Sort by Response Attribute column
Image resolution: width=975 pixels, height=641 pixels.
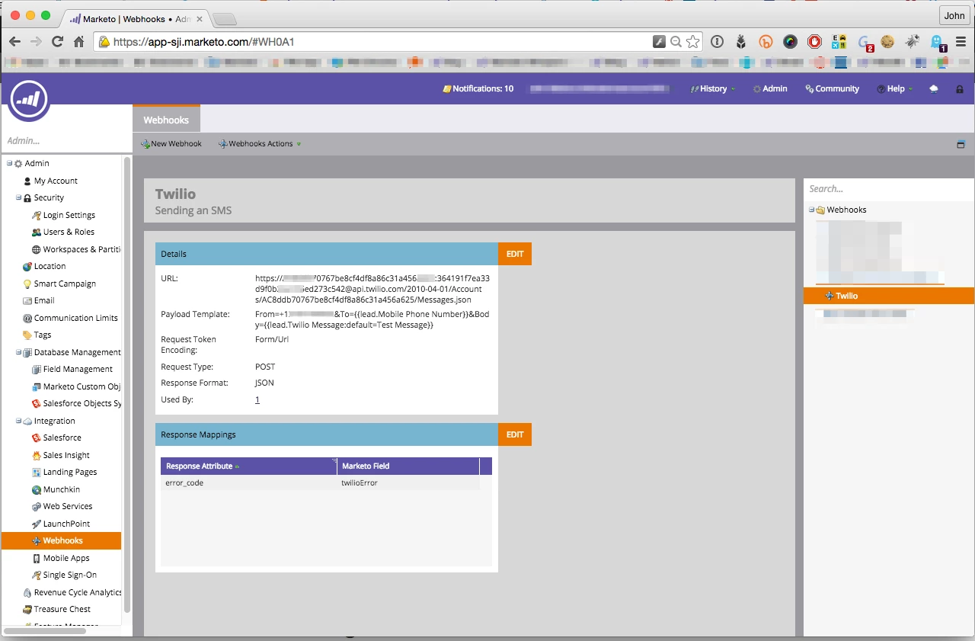tap(248, 466)
